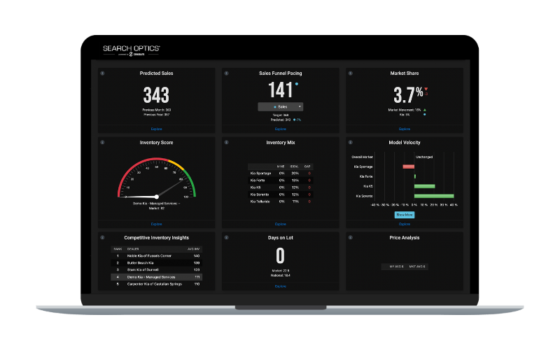The height and width of the screenshot is (350, 560).
Task: Click the 3.7% Market Share value
Action: [408, 95]
